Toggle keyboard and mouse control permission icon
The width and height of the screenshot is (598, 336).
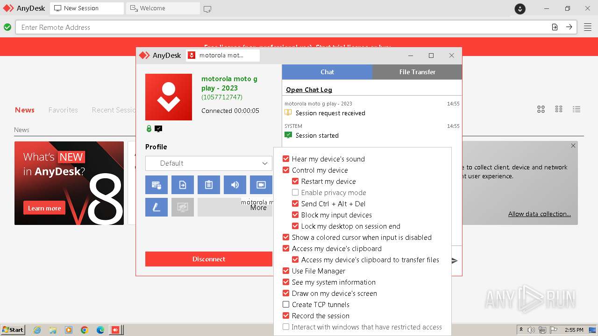click(157, 185)
